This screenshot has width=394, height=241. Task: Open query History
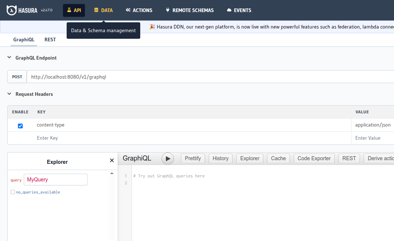[220, 158]
